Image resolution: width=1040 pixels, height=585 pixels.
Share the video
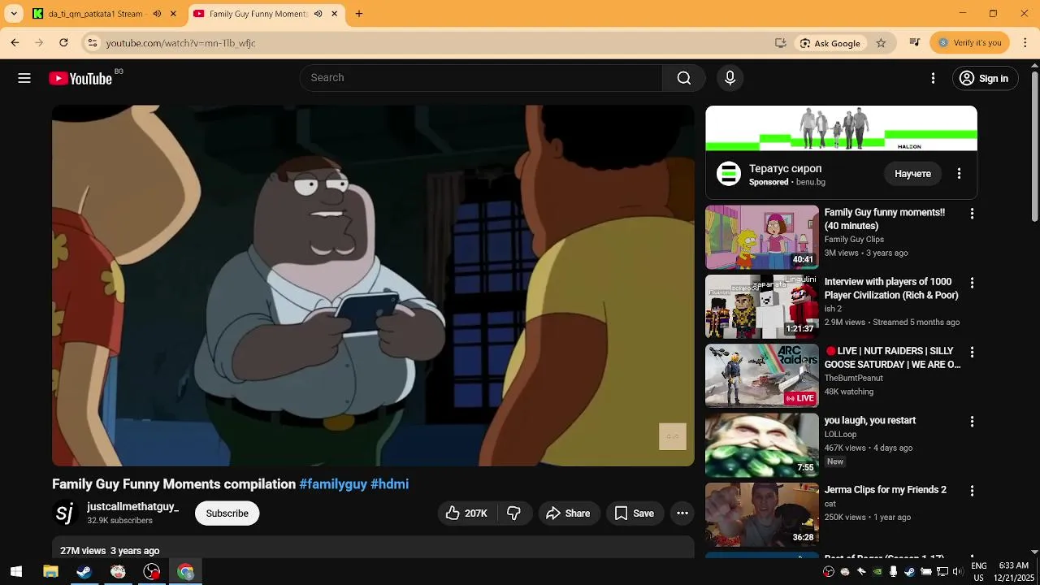coord(569,513)
